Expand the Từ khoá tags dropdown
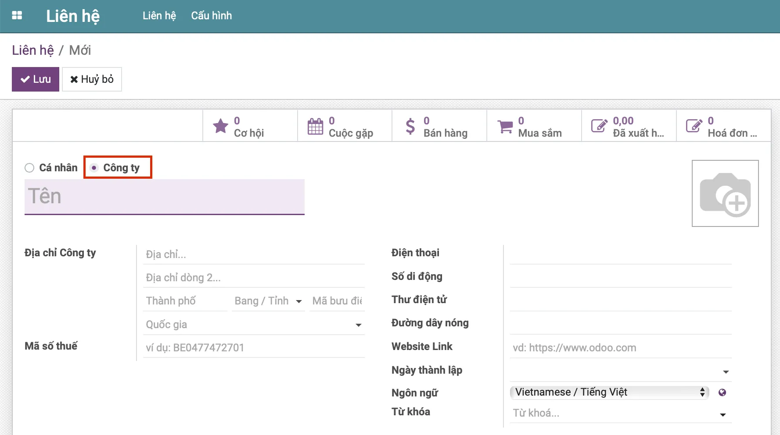780x435 pixels. [x=723, y=414]
